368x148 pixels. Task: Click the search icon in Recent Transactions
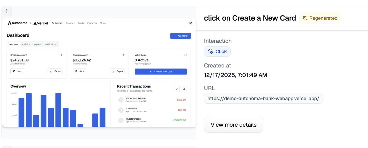pos(184,89)
